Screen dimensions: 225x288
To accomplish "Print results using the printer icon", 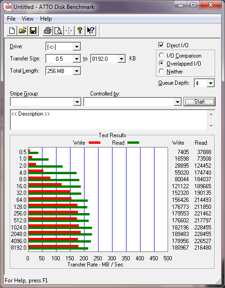I will [48, 30].
